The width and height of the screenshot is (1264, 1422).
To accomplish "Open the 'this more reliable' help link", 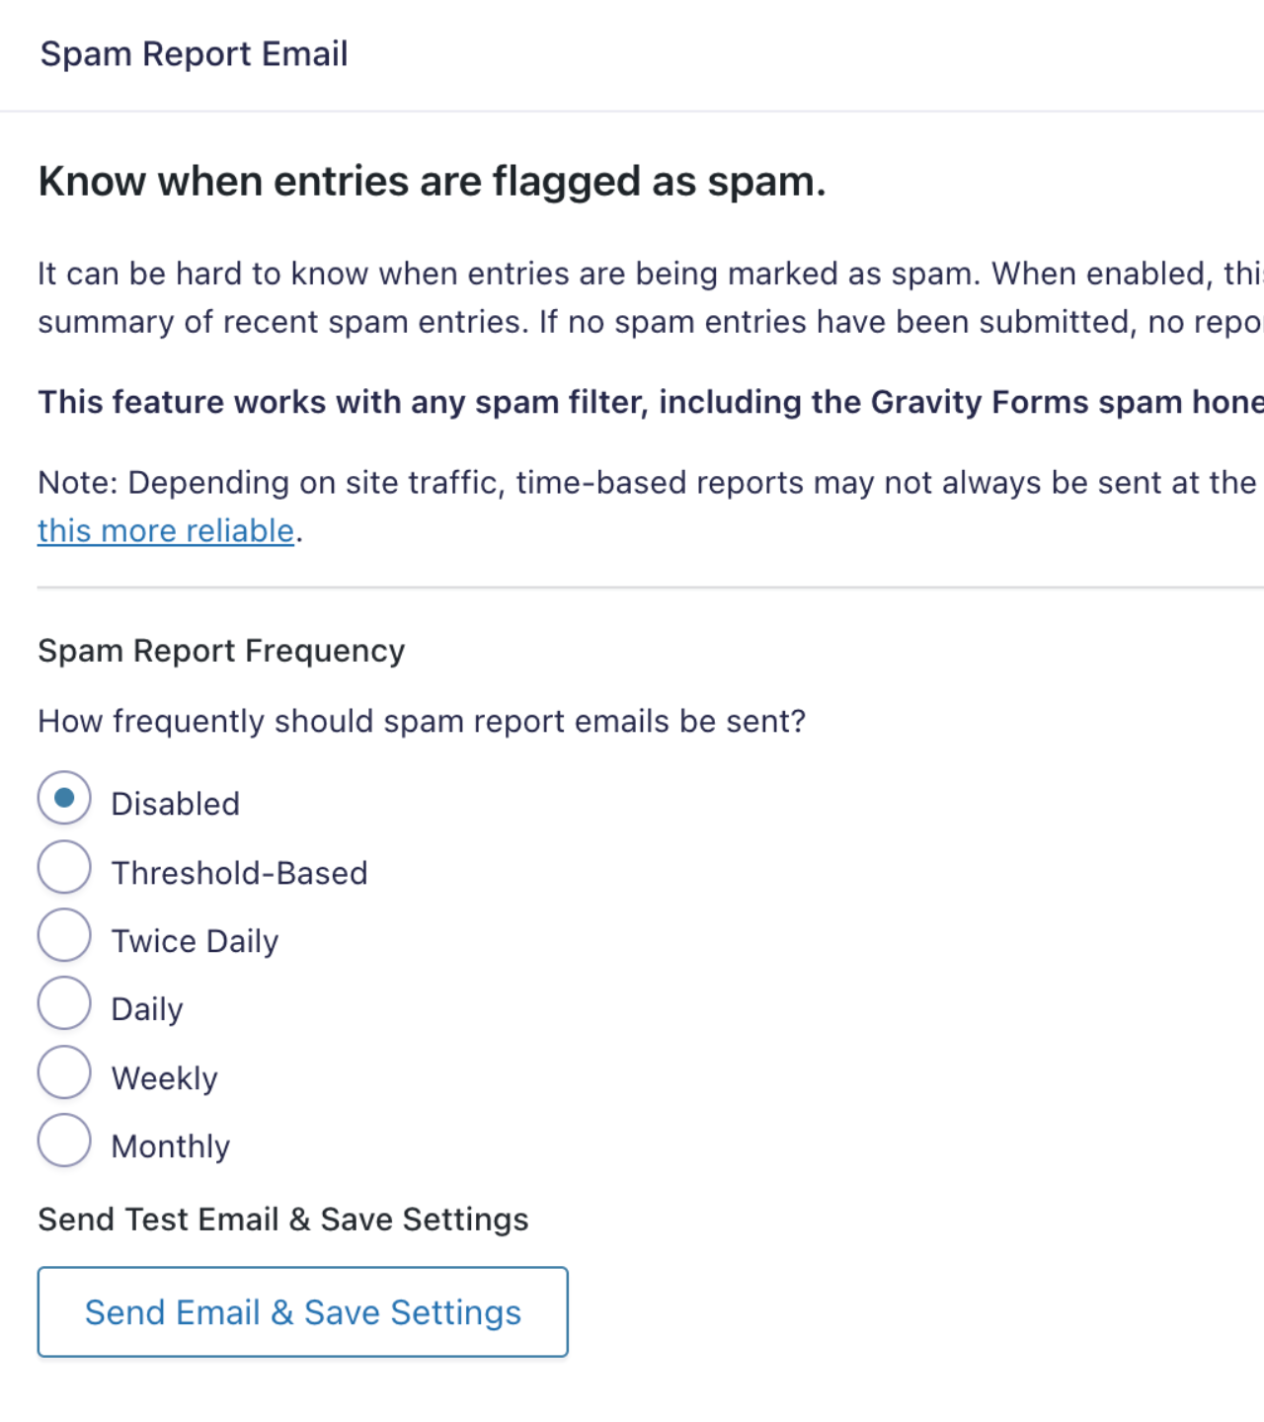I will click(x=165, y=530).
